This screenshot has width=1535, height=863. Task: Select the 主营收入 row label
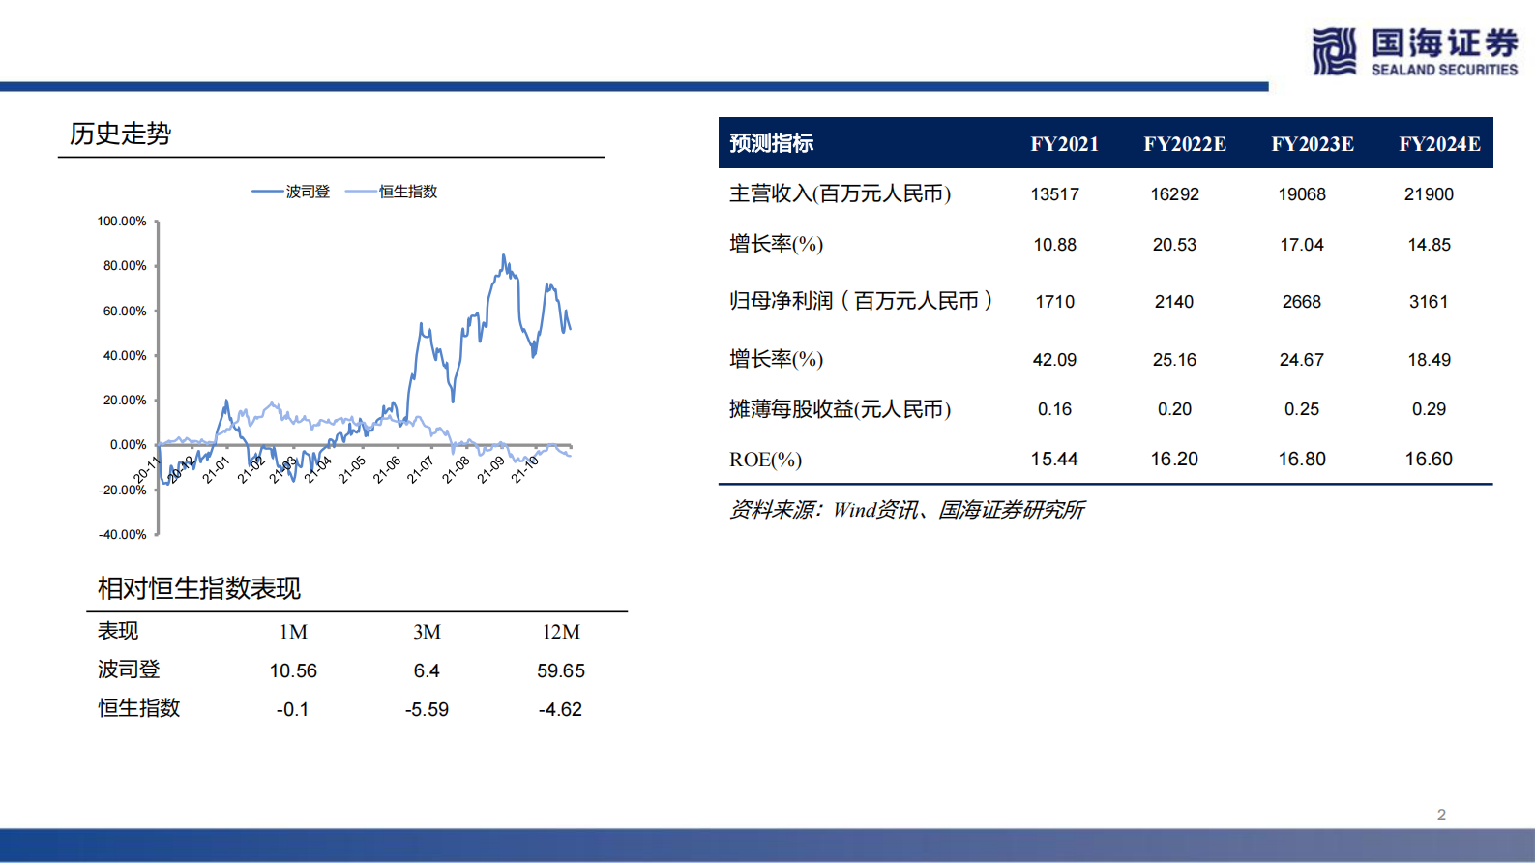(840, 193)
